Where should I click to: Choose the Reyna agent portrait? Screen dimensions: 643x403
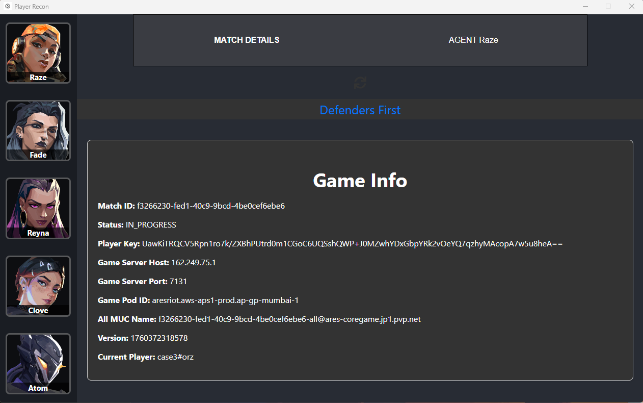[38, 208]
